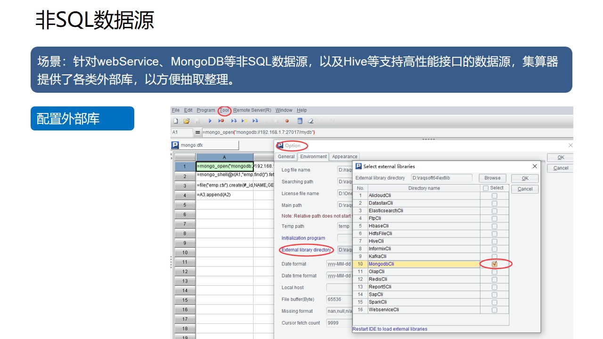Open the calculator icon in toolbar
This screenshot has height=339, width=603.
click(x=300, y=121)
